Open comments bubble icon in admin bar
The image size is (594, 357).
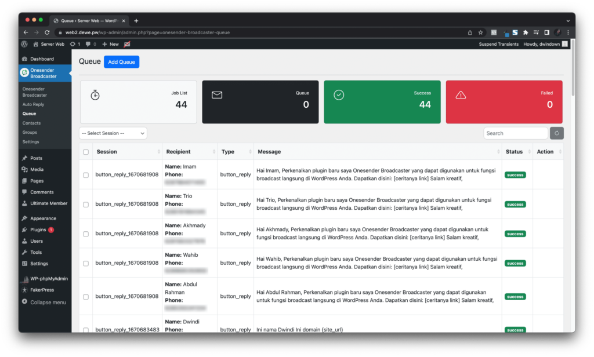(89, 44)
